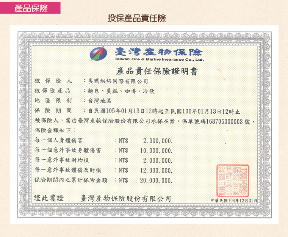Viewport: 288px width, 237px height.
Task: Click insured name 奧瑪烘焙國際有限公司
Action: click(118, 81)
